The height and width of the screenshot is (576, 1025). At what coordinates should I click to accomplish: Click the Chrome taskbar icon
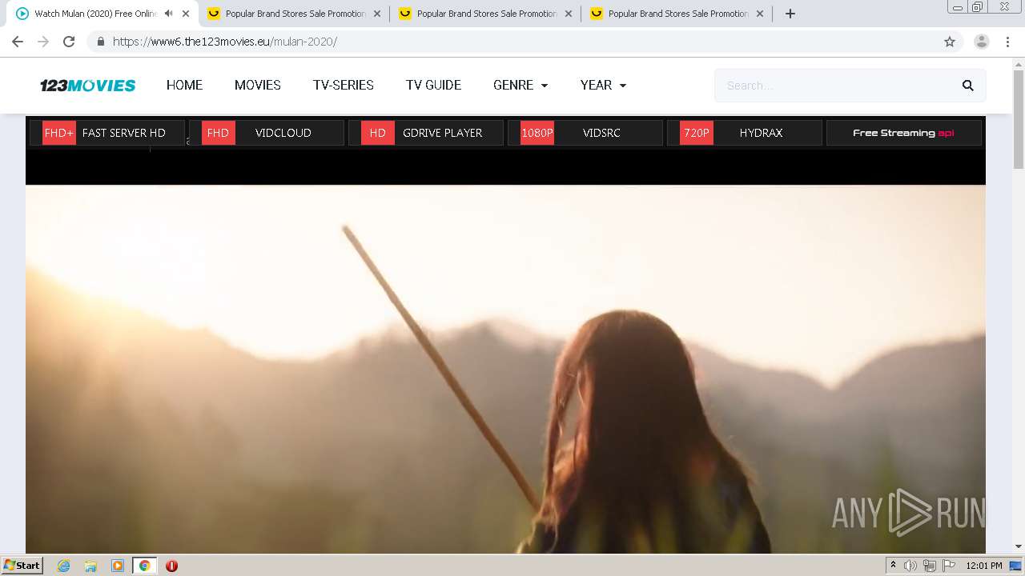tap(145, 566)
